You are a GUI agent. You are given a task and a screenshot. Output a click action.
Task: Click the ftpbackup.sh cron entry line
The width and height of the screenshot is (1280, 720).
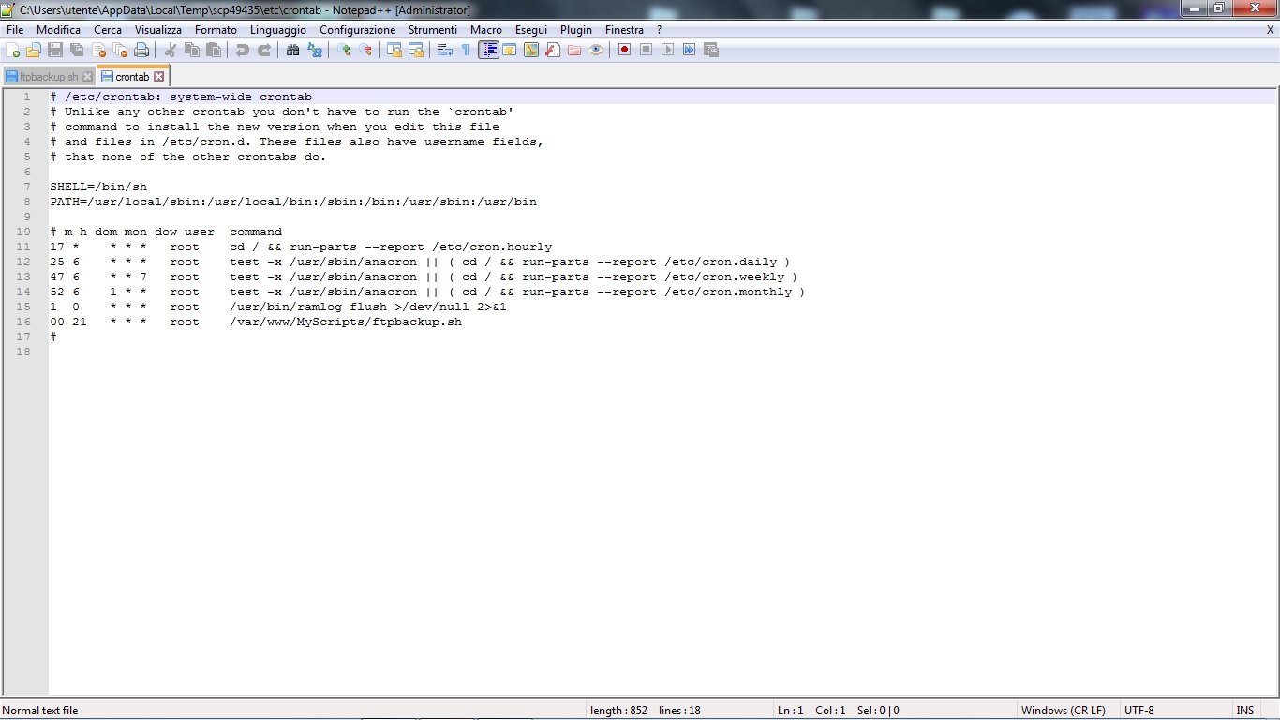click(256, 322)
